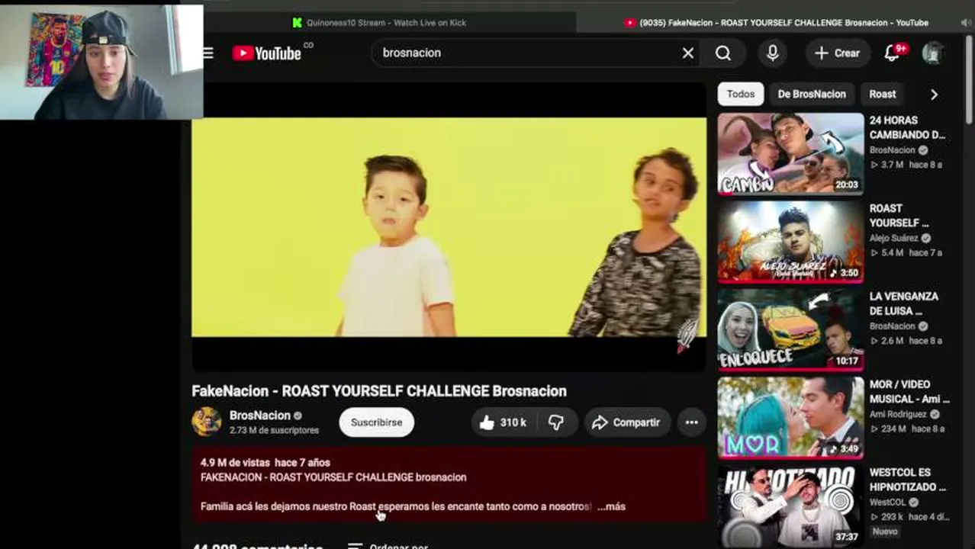This screenshot has height=549, width=975.
Task: Select the Roast filter chip
Action: coord(883,94)
